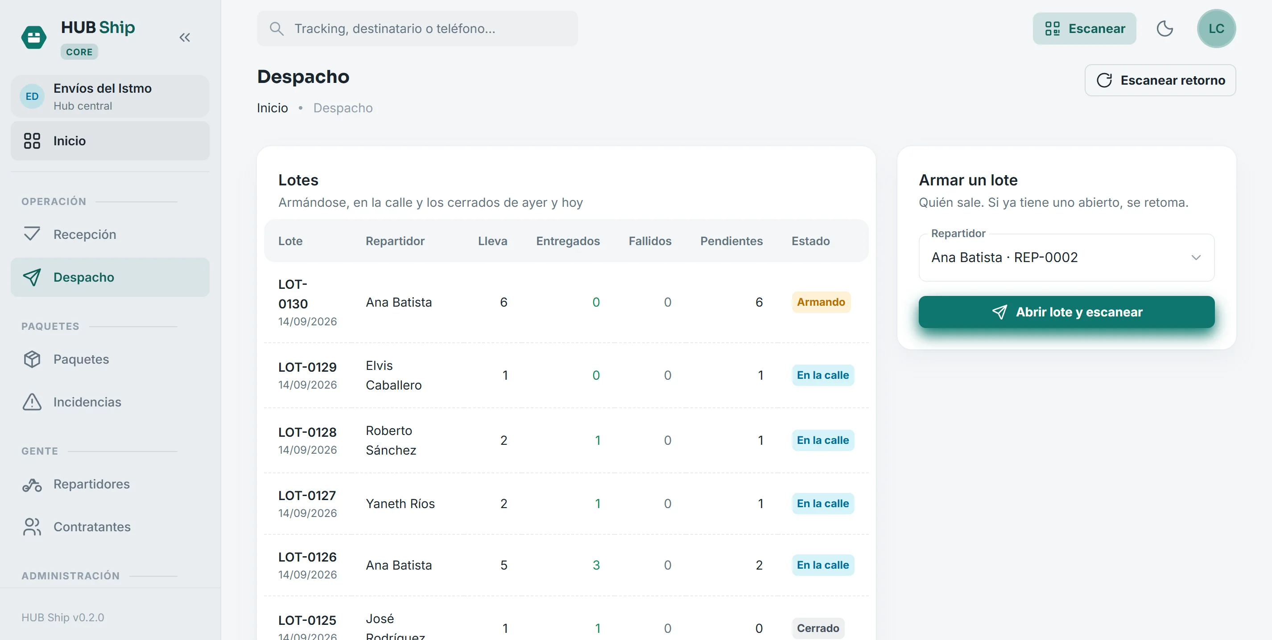Click the Escanear retorno button
The width and height of the screenshot is (1272, 640).
point(1160,80)
